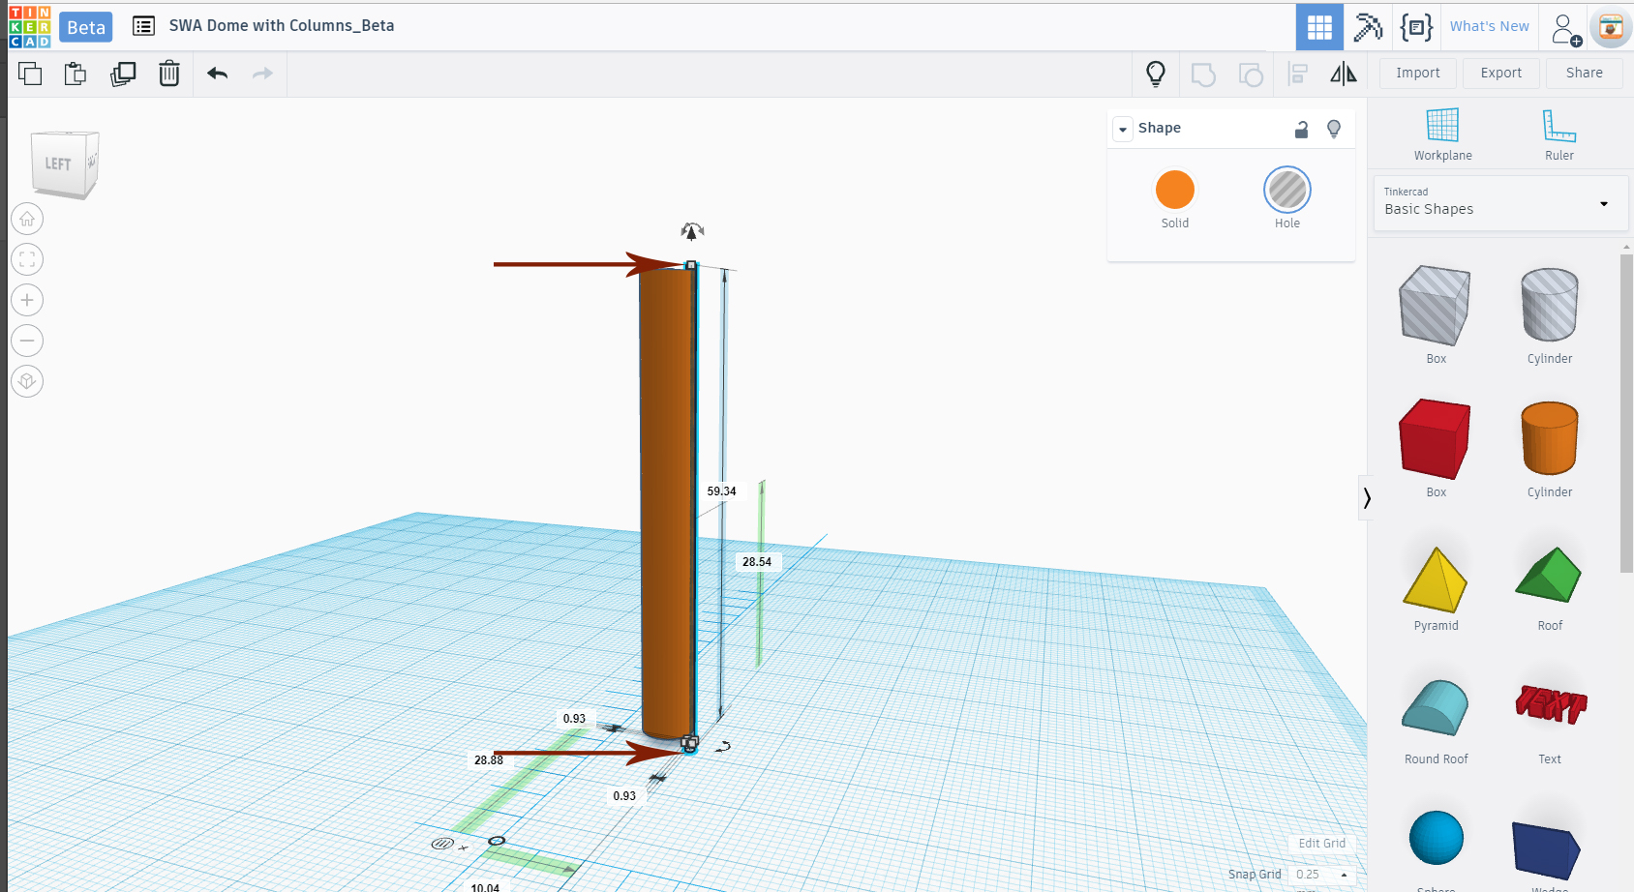The image size is (1634, 892).
Task: Collapse the Shape panel arrow
Action: [1123, 129]
